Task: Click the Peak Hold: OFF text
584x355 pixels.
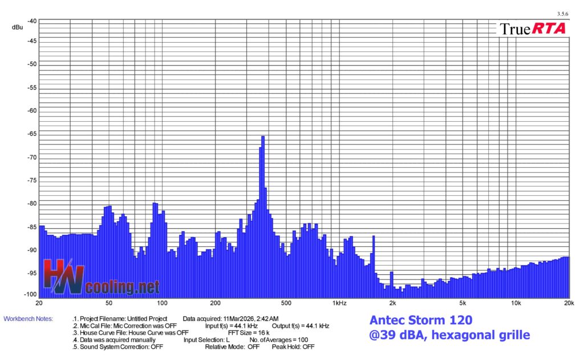Action: [x=293, y=346]
